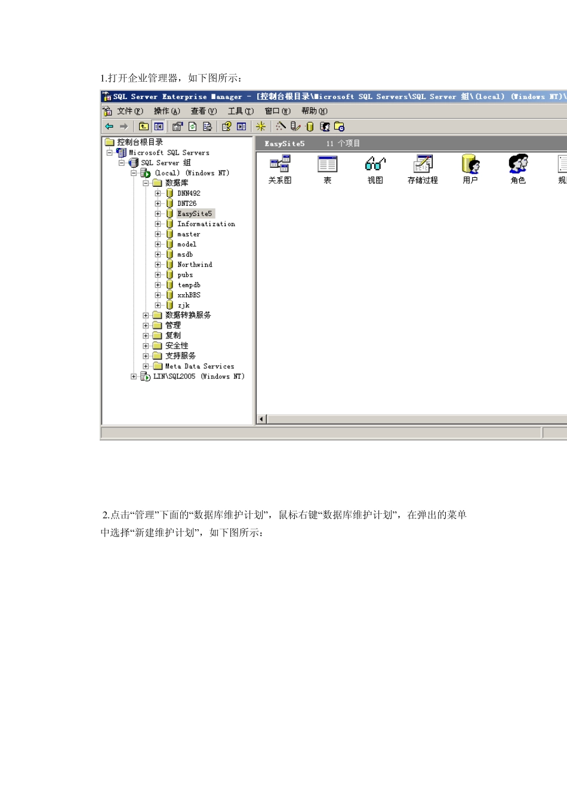
Task: Click the New database cylinder toolbar icon
Action: click(310, 127)
